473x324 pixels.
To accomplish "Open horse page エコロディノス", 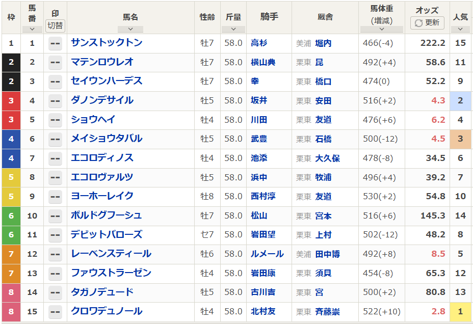I will tap(102, 157).
